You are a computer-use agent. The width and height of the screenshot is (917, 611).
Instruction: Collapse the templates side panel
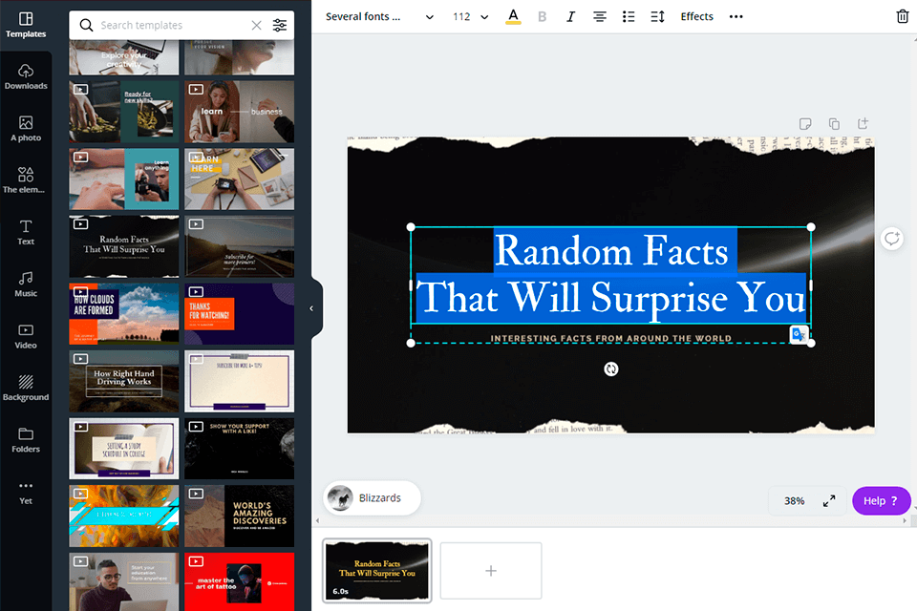(311, 308)
